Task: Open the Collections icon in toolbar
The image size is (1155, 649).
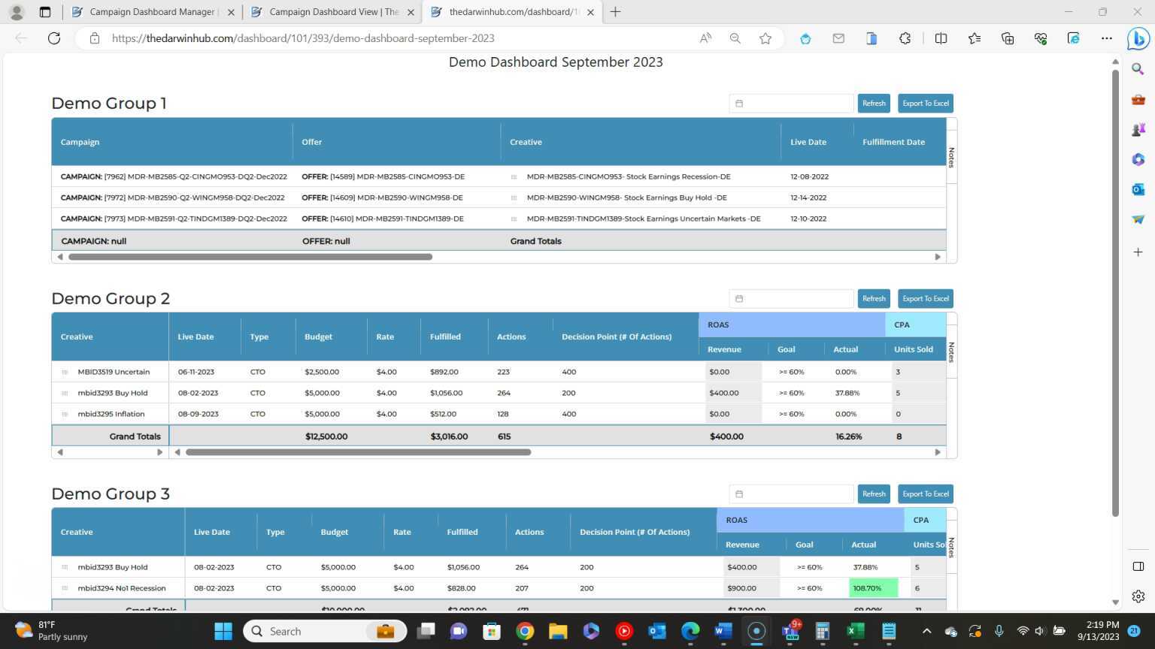Action: (x=1008, y=38)
